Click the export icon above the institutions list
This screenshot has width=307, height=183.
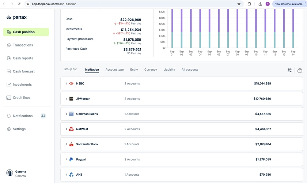tap(300, 70)
